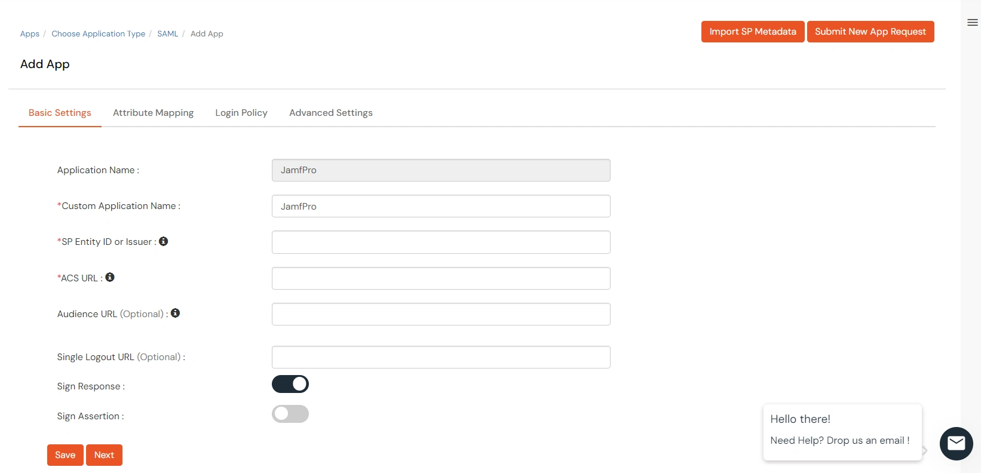Go to the Login Policy tab
981x473 pixels.
[241, 113]
